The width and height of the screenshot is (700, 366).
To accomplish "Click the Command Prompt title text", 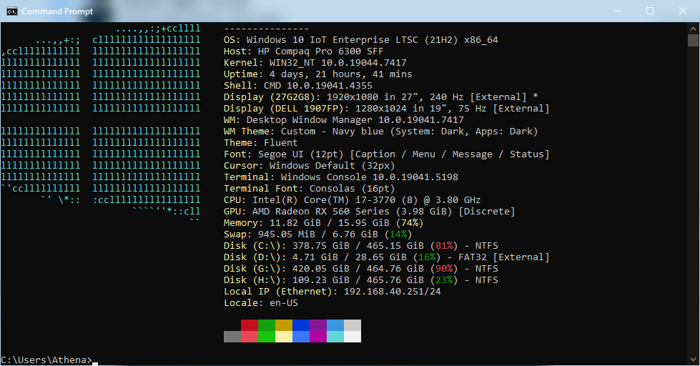I will (x=57, y=11).
